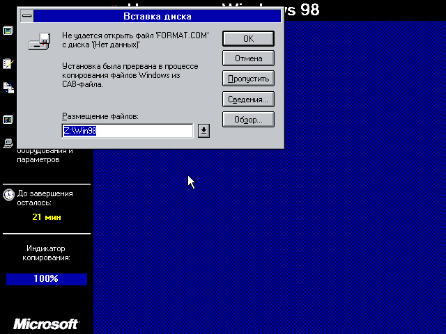Image resolution: width=446 pixels, height=334 pixels.
Task: Click the Размещение файлов label
Action: pyautogui.click(x=100, y=116)
